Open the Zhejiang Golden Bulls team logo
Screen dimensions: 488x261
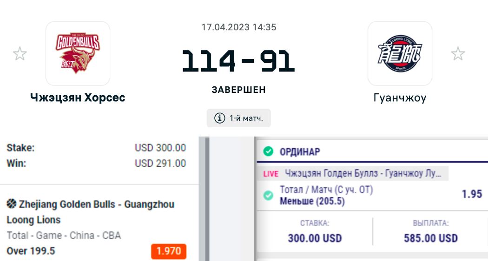pyautogui.click(x=78, y=53)
